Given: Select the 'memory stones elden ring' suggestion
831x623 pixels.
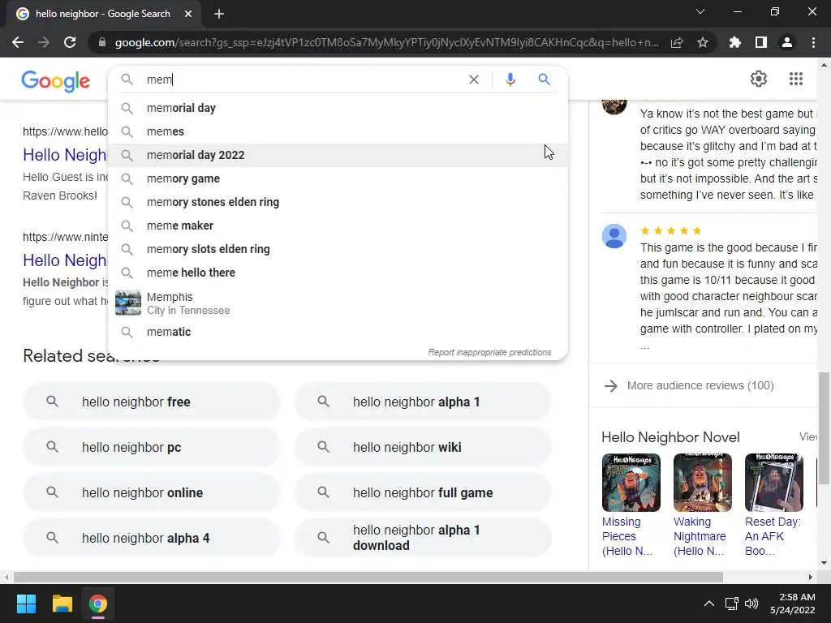Looking at the screenshot, I should click(338, 202).
